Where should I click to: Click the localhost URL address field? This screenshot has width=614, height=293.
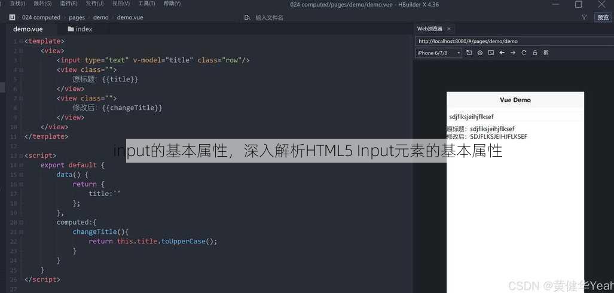point(515,41)
